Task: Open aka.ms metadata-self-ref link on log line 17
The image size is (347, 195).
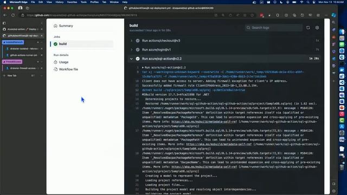Action: pos(219,144)
